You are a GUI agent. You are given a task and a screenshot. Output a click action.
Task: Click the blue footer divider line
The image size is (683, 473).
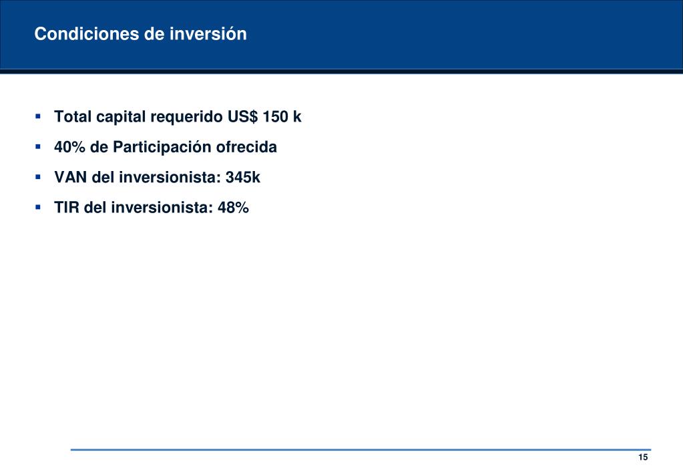point(361,450)
